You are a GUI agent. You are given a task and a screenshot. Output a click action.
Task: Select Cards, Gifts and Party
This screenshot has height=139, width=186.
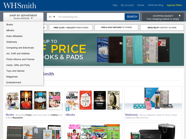pos(23,65)
